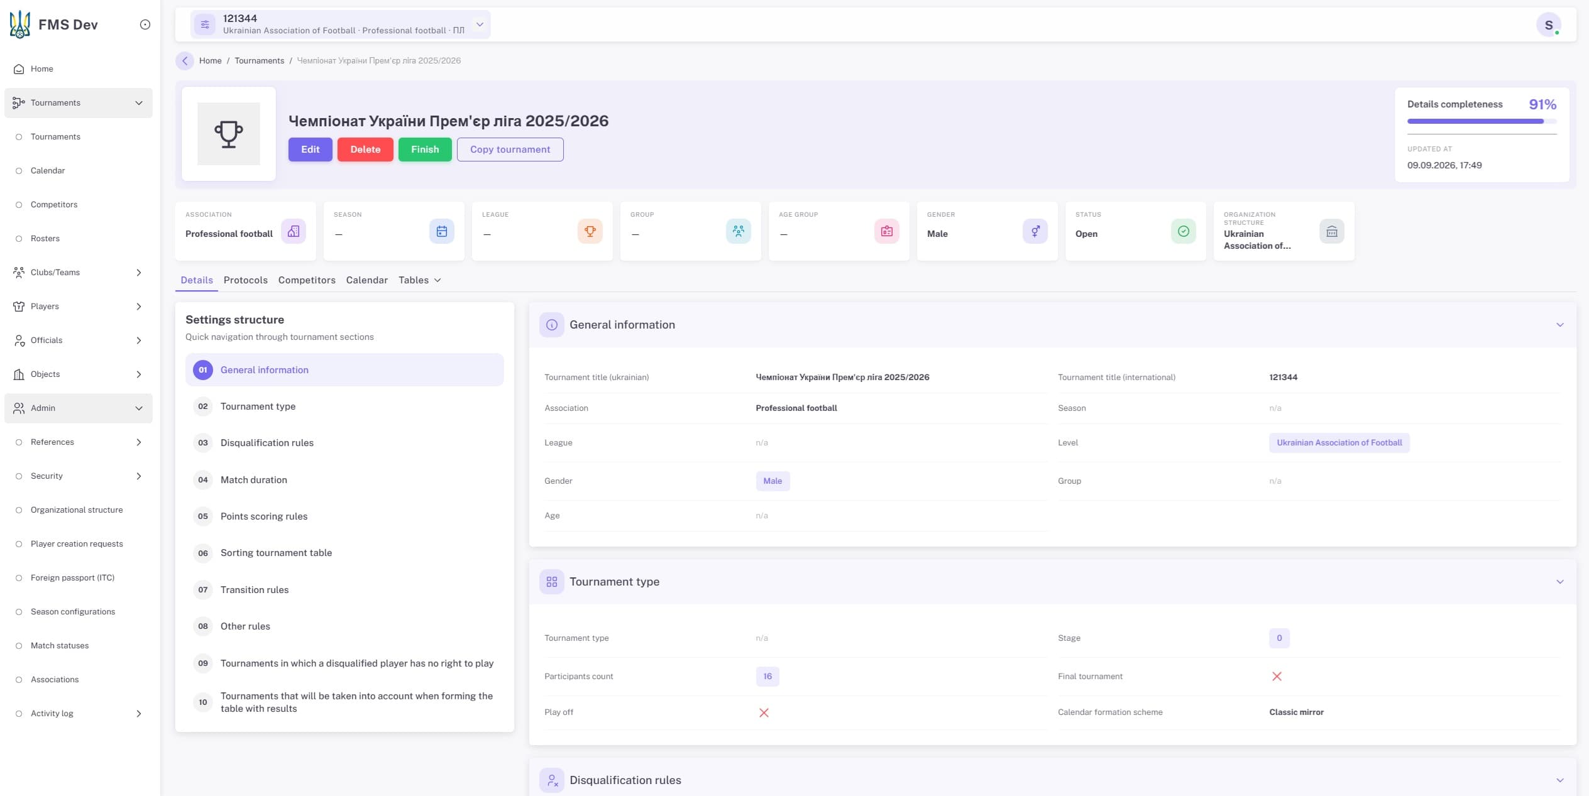
Task: Select the Details tab
Action: coord(197,280)
